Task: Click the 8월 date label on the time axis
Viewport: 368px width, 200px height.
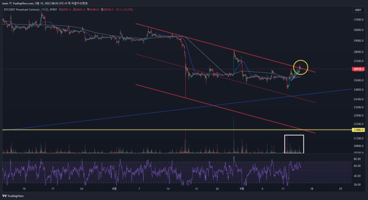Action: coord(114,189)
